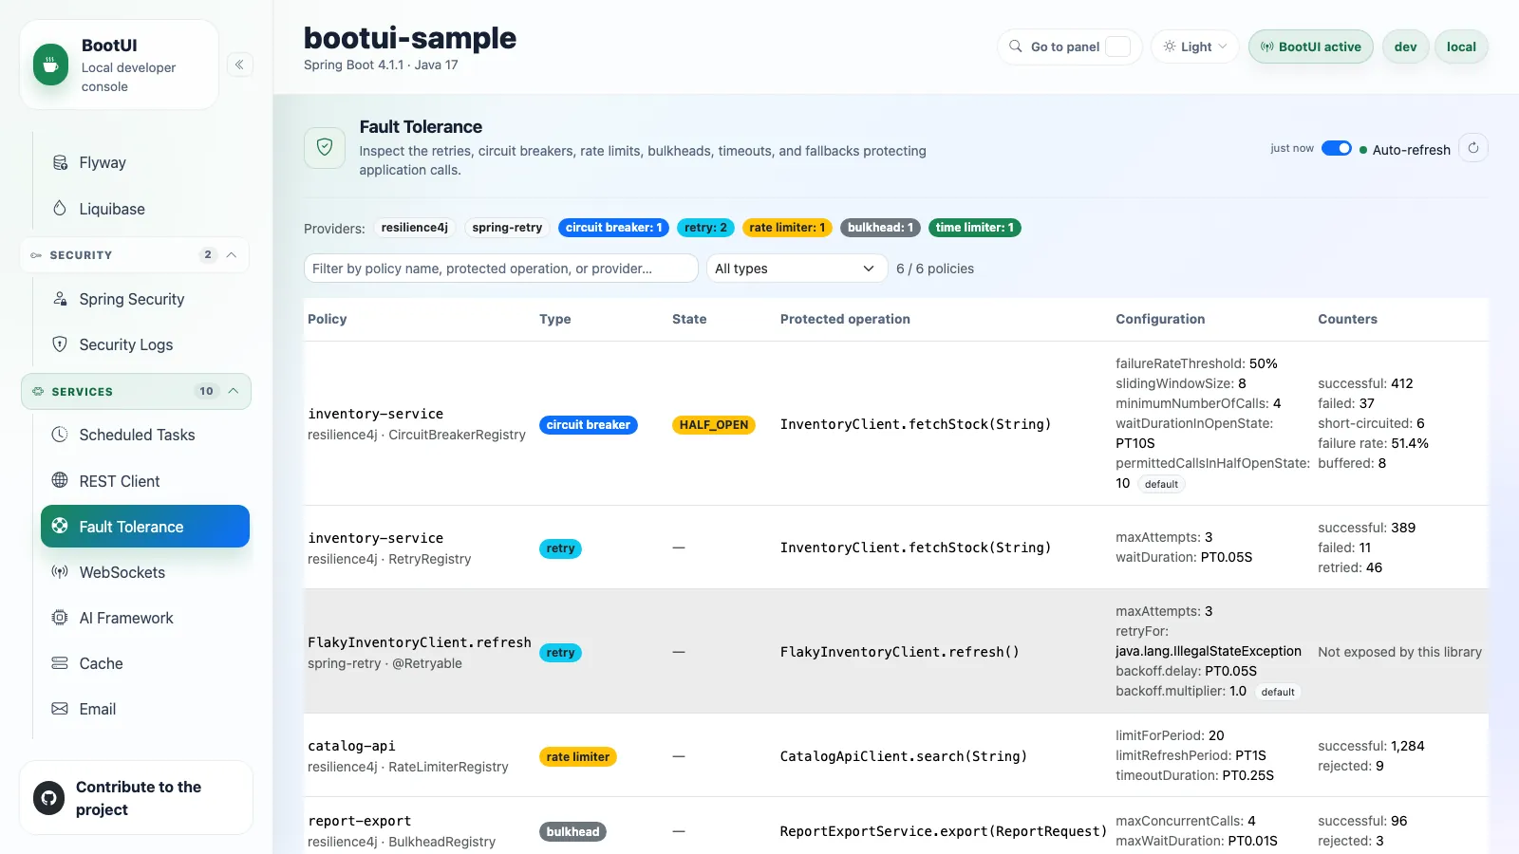1519x854 pixels.
Task: Click CatalogApiClient.search(String) operation cell
Action: point(904,756)
